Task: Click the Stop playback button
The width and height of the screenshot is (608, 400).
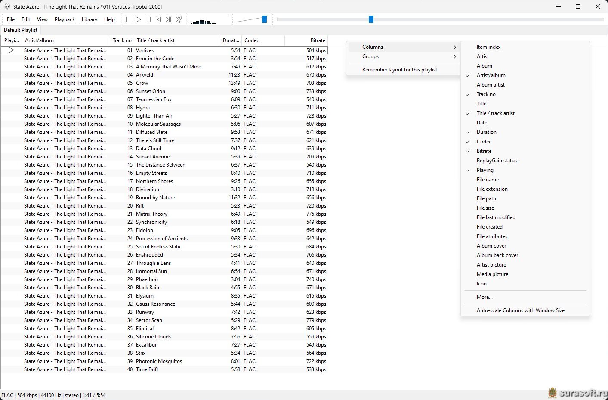Action: click(129, 19)
